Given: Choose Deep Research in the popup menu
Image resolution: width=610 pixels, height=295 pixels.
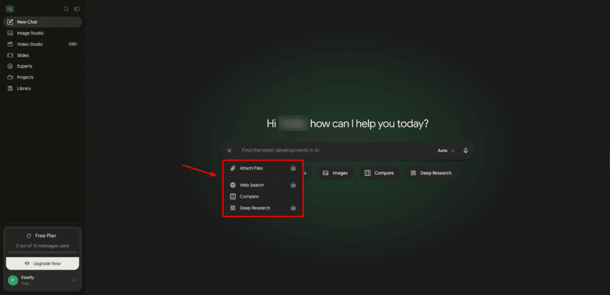Looking at the screenshot, I should (x=263, y=208).
